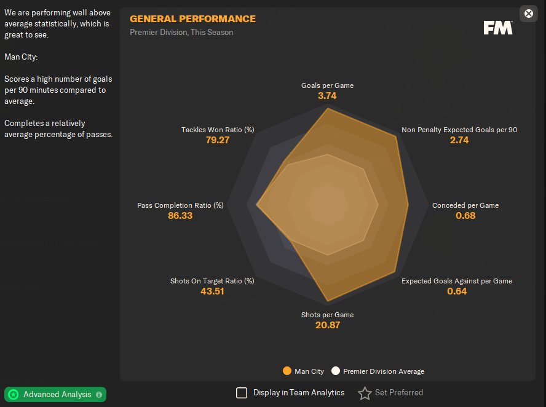The width and height of the screenshot is (546, 407).
Task: Tick the Display in Team Analytics checkbox
Action: point(242,392)
